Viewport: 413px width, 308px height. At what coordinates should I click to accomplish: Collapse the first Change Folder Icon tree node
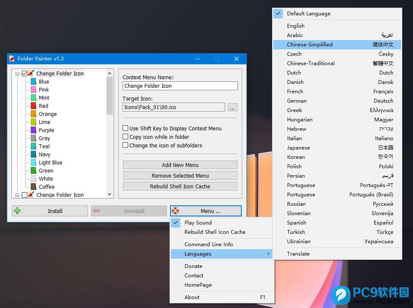coord(17,74)
